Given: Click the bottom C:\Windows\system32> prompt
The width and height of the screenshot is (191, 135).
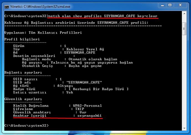Looking at the screenshot, I should tap(26, 126).
